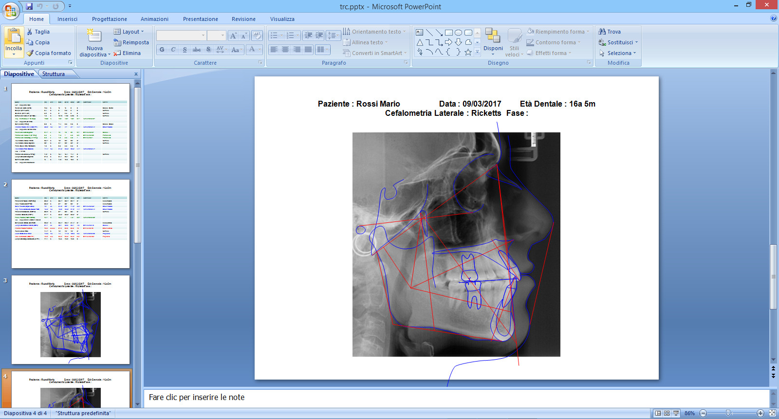Select the isosceles triangle shape
The width and height of the screenshot is (779, 419).
click(x=420, y=42)
